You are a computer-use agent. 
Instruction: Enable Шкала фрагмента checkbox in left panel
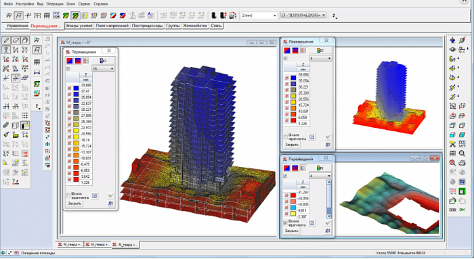click(x=68, y=195)
